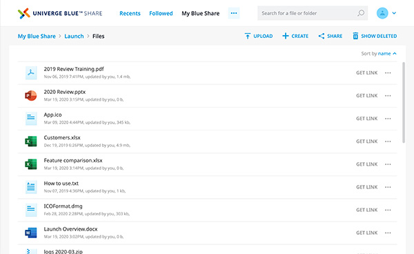The width and height of the screenshot is (414, 254).
Task: Click the Univerge Blue Share logo
Action: pyautogui.click(x=60, y=13)
